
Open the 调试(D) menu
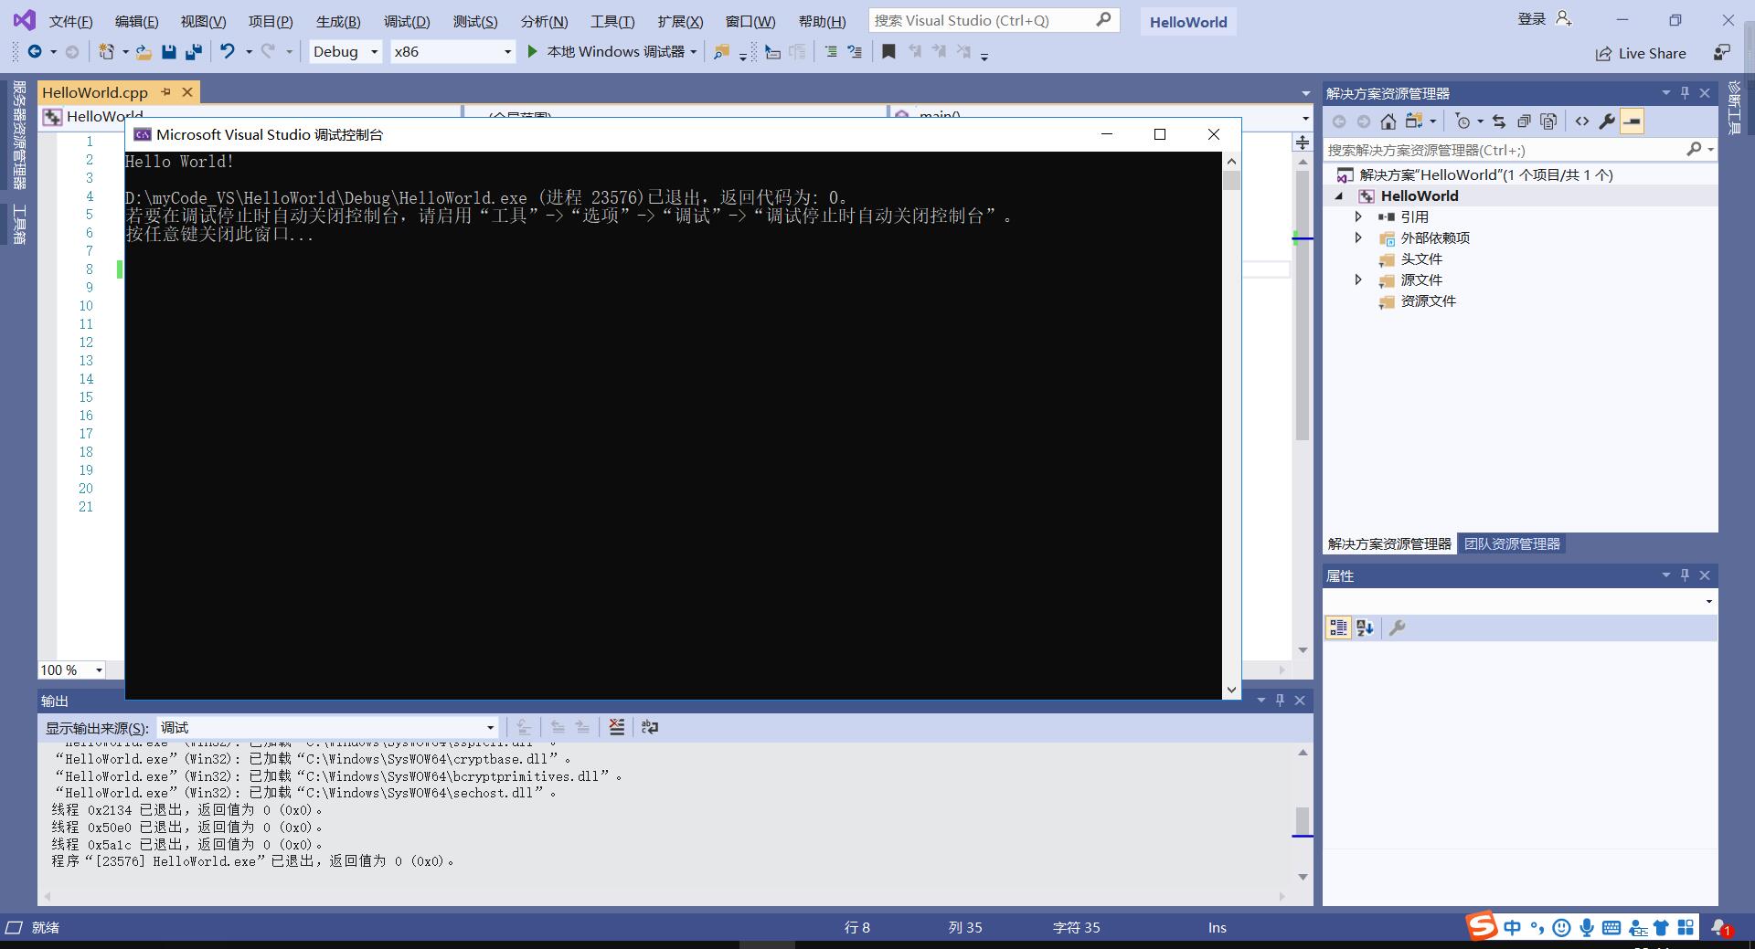pos(407,21)
